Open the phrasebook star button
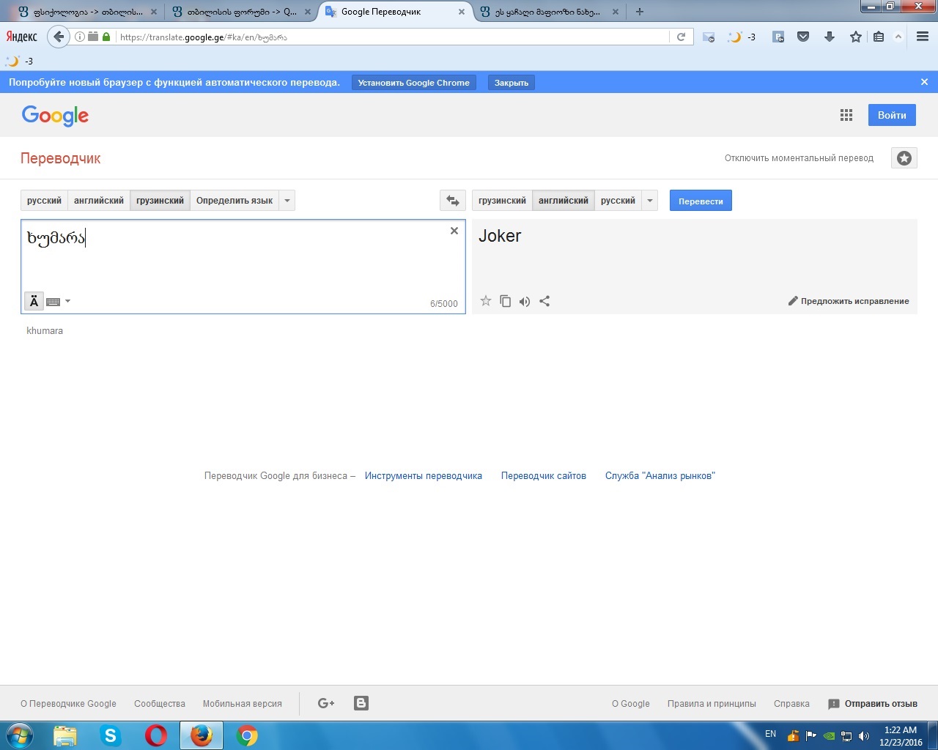938x750 pixels. [904, 158]
